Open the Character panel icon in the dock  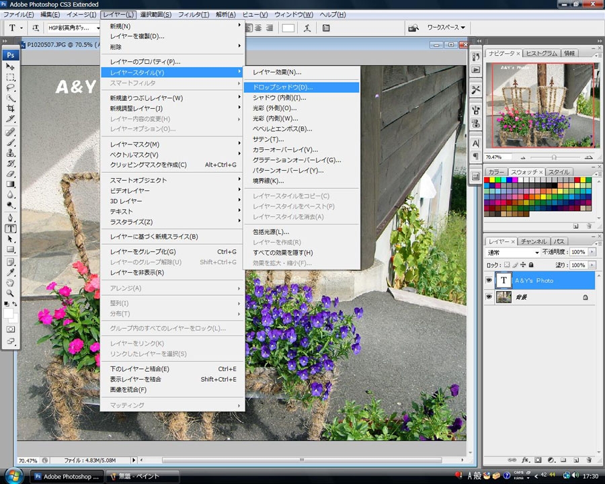pyautogui.click(x=476, y=143)
